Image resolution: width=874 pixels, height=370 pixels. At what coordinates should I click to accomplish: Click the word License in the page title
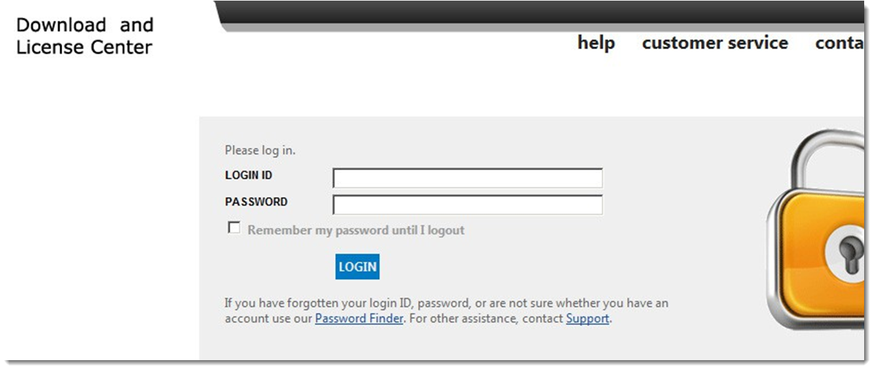tap(47, 47)
